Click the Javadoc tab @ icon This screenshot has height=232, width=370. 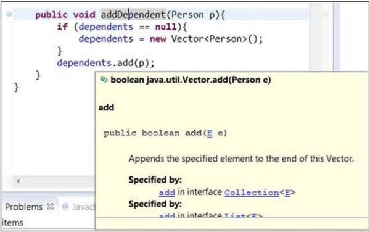(65, 207)
